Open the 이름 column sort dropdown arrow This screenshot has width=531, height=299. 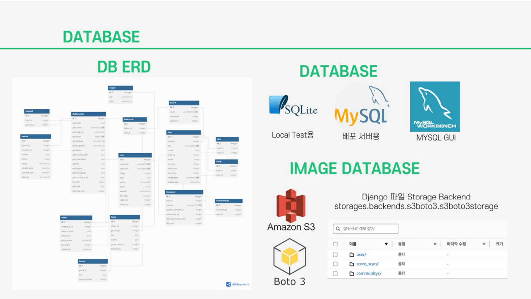[386, 244]
